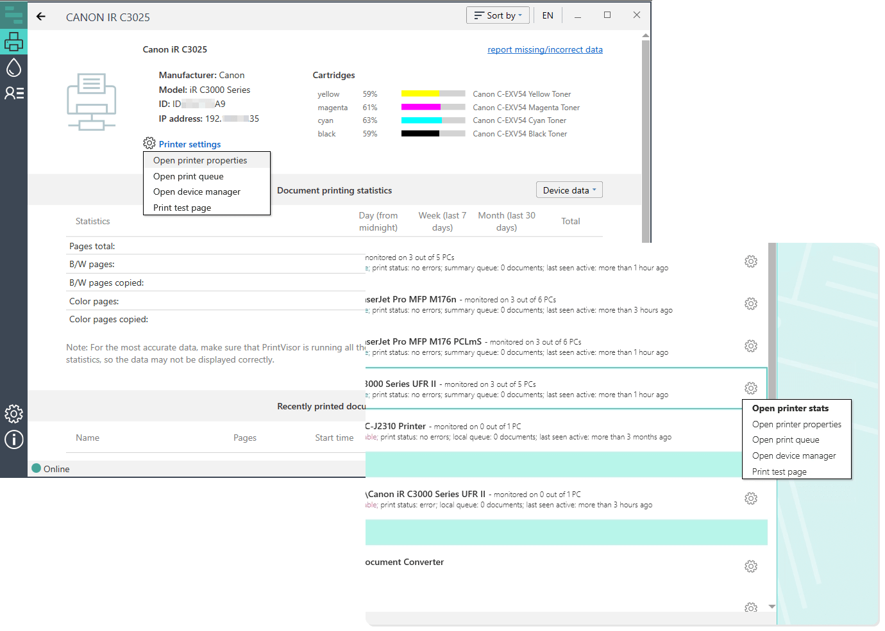This screenshot has height=631, width=885.
Task: Click the Printer settings link
Action: coord(189,144)
